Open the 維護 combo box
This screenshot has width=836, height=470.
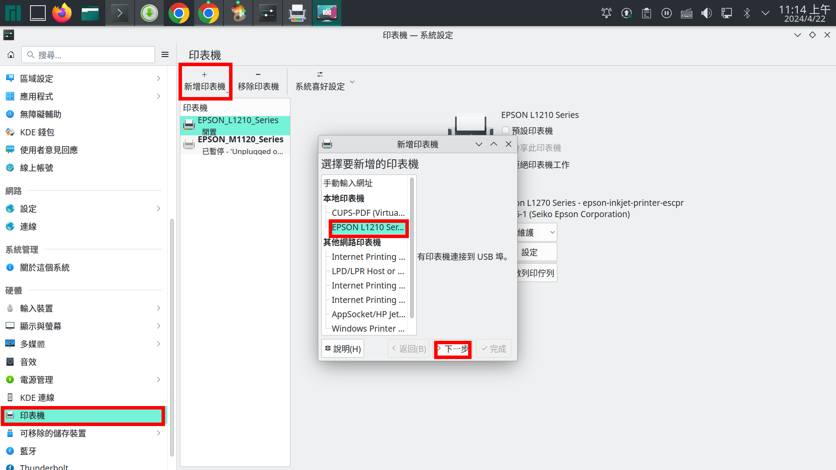pos(536,233)
